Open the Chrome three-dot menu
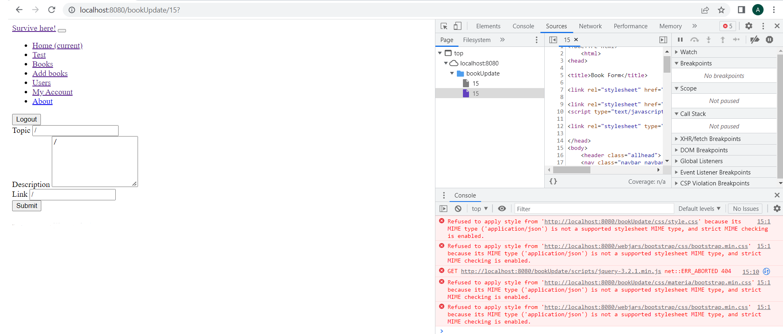 click(x=774, y=10)
